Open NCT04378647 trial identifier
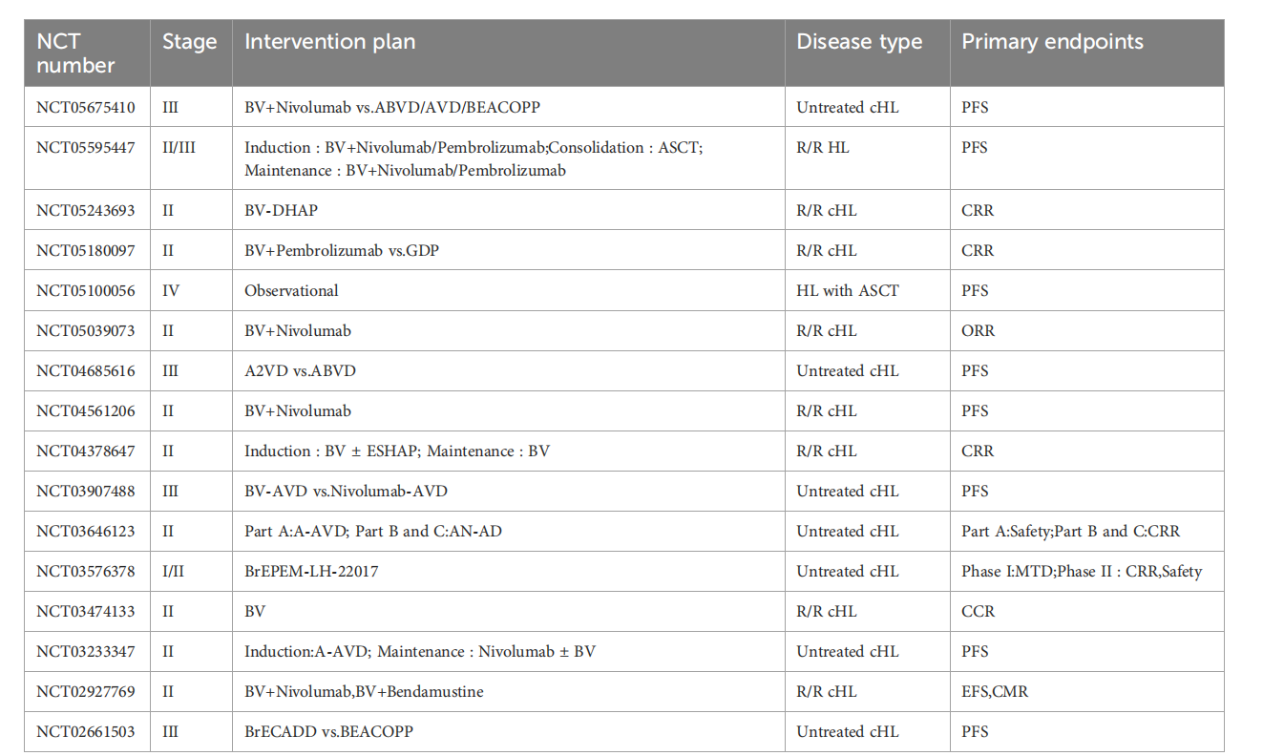This screenshot has height=756, width=1263. click(x=86, y=451)
